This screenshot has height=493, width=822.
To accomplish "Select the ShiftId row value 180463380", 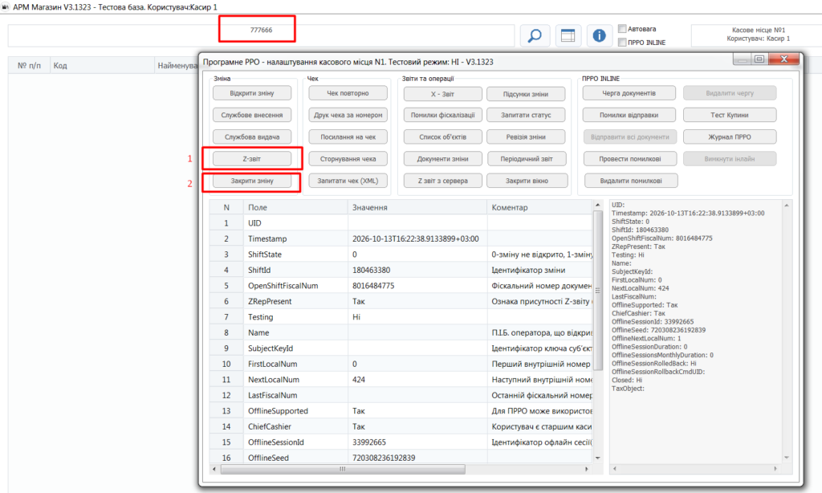I will (371, 270).
